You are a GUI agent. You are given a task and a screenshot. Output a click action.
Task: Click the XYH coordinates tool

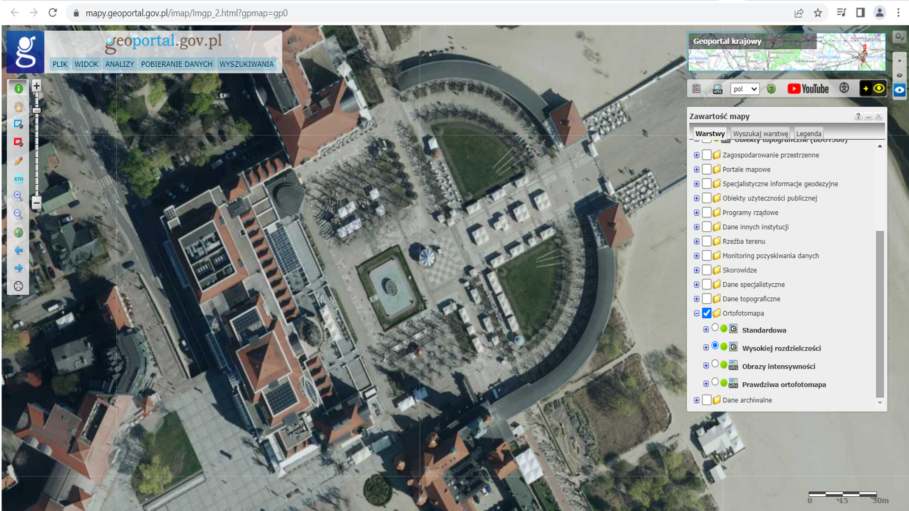click(18, 179)
